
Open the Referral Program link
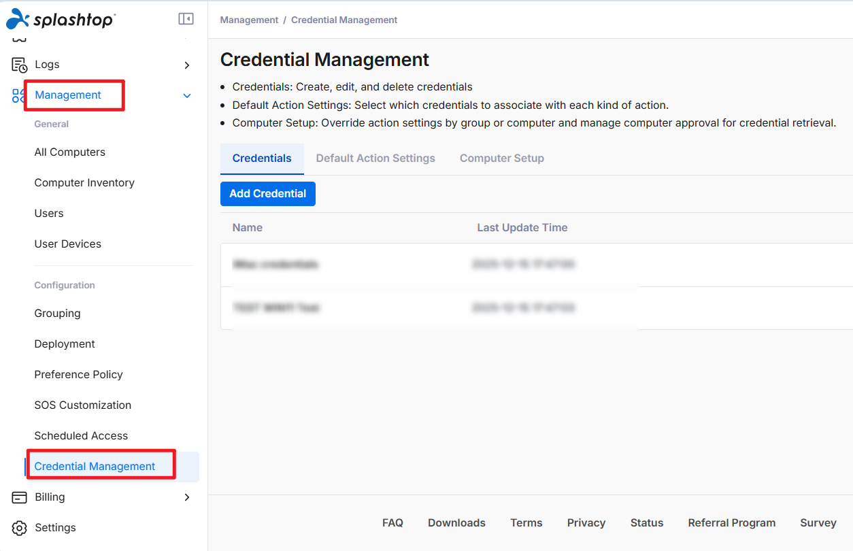[732, 523]
